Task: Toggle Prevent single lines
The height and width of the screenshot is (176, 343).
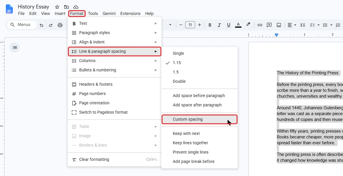Action: (x=199, y=152)
